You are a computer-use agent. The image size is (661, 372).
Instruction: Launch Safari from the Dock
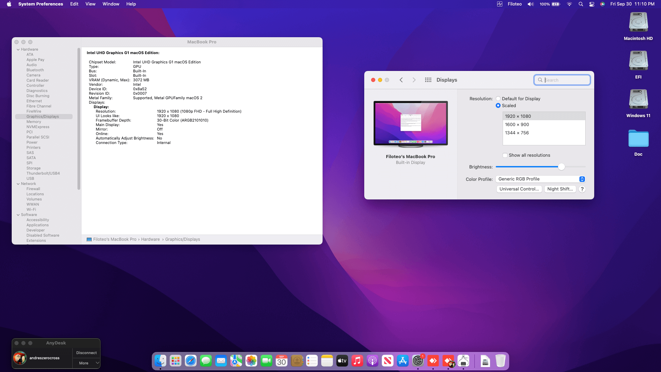point(191,361)
